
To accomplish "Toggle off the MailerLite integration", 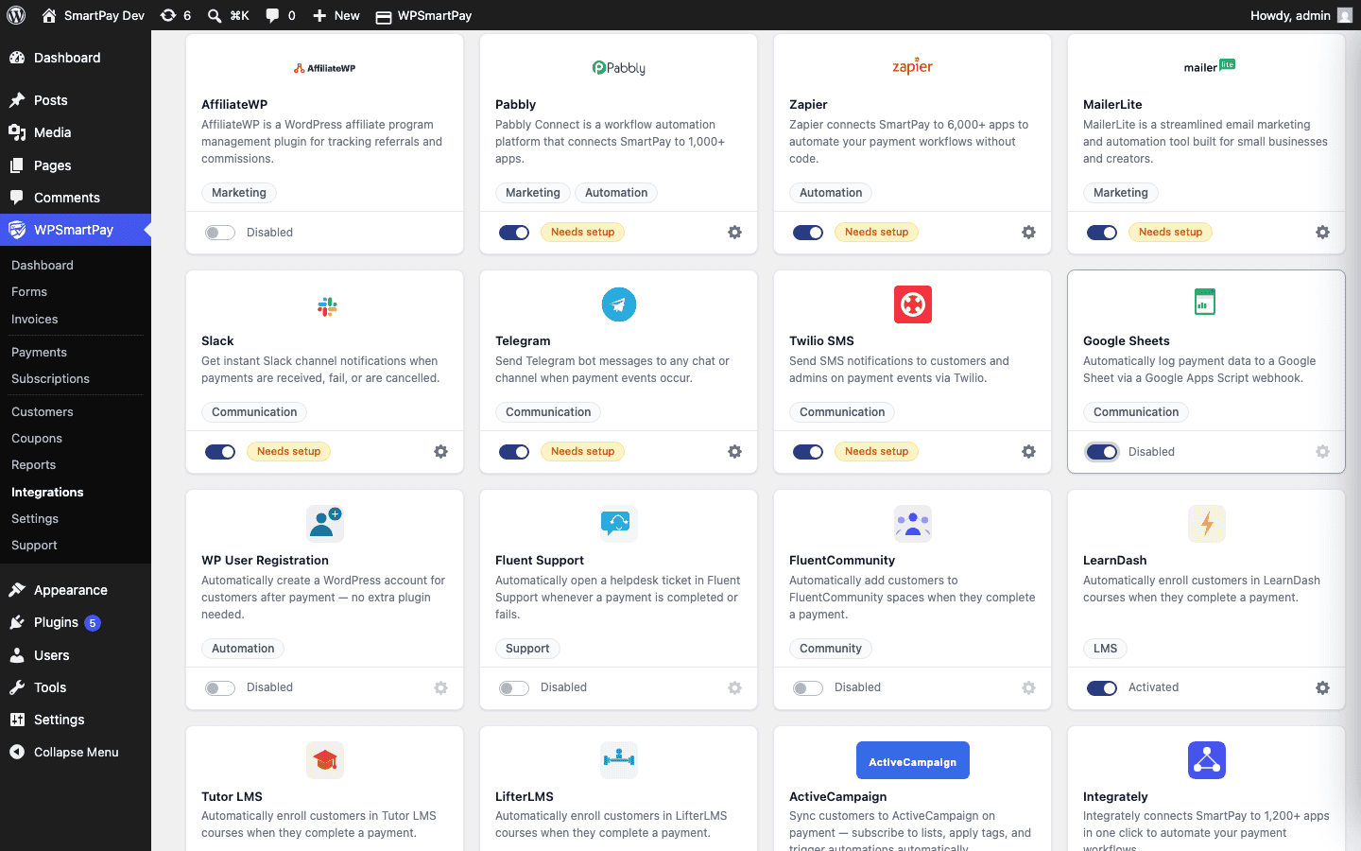I will (x=1102, y=233).
